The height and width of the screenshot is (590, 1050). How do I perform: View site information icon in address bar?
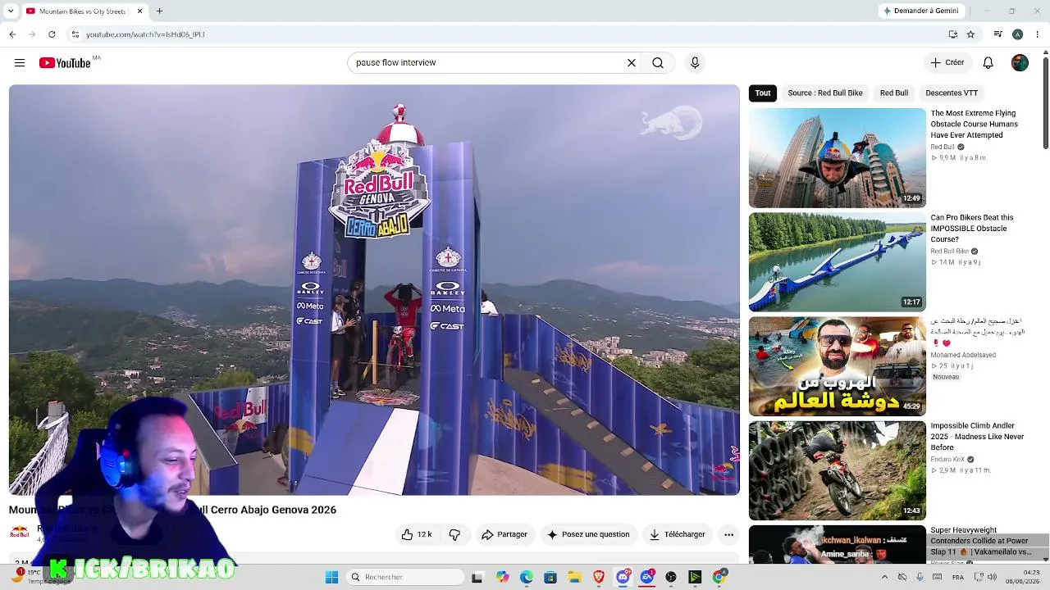tap(75, 34)
